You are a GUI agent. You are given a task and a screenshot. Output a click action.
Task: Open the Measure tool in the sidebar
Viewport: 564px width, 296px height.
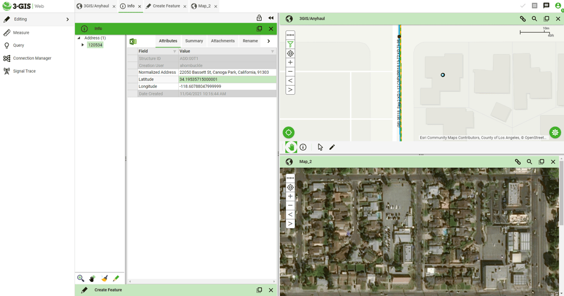pos(21,32)
